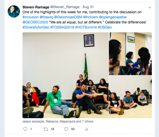Screen dimensions: 159x137
Task: Like the tweet with the heart icon
Action: pyautogui.click(x=66, y=129)
